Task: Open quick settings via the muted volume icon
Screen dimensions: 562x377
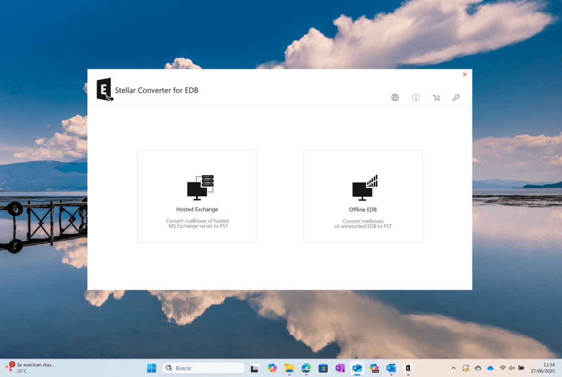Action: (x=512, y=368)
